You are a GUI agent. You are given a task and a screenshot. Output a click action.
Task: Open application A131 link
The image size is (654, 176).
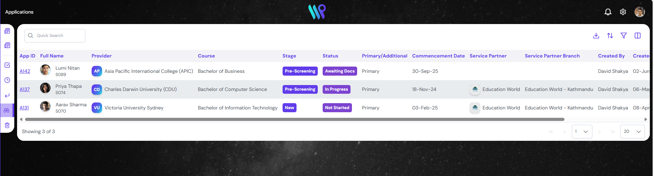(x=24, y=108)
